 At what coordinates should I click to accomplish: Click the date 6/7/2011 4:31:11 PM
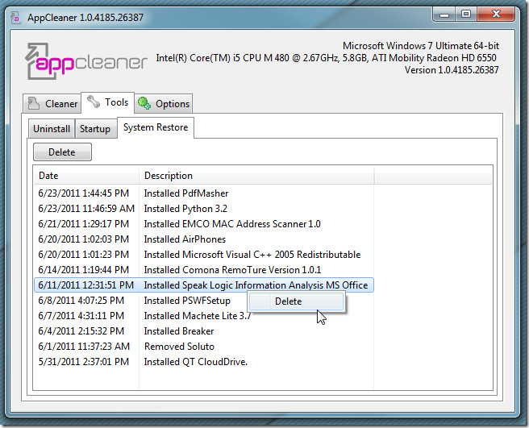(x=81, y=316)
